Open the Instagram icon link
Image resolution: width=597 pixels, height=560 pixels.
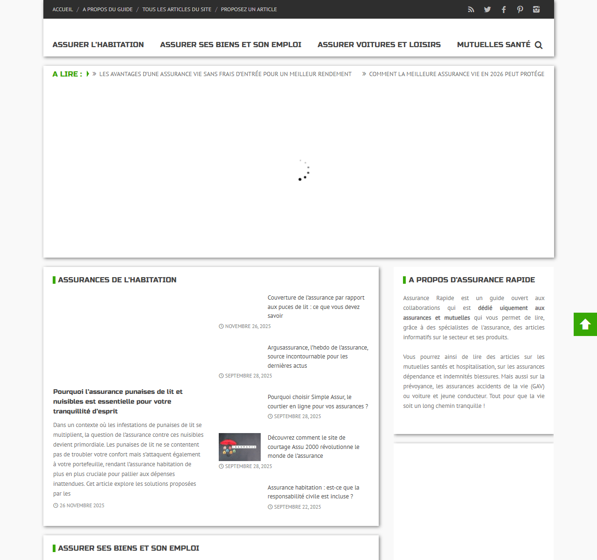click(536, 9)
